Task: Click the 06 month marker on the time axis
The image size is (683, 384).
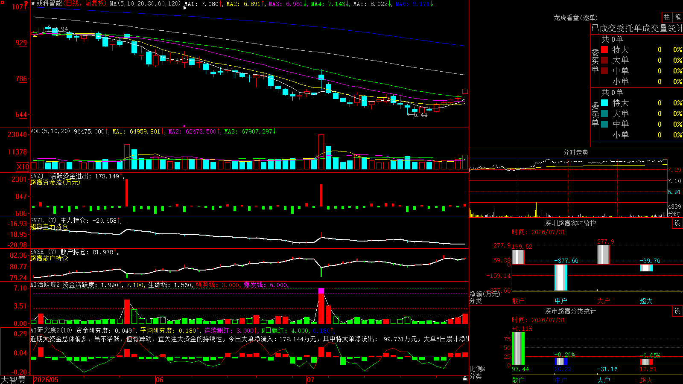Action: point(159,380)
